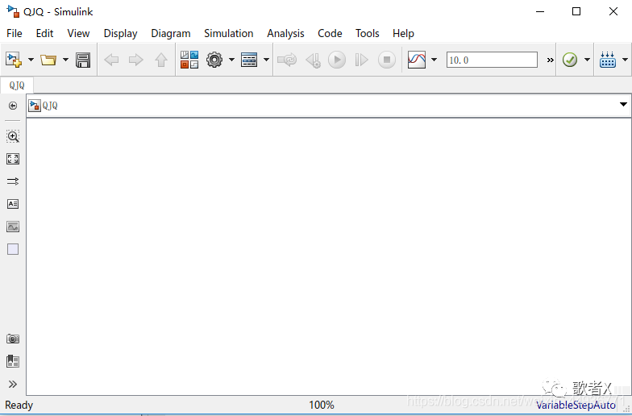This screenshot has height=416, width=632.
Task: Run the simulation with Play button
Action: pos(337,60)
